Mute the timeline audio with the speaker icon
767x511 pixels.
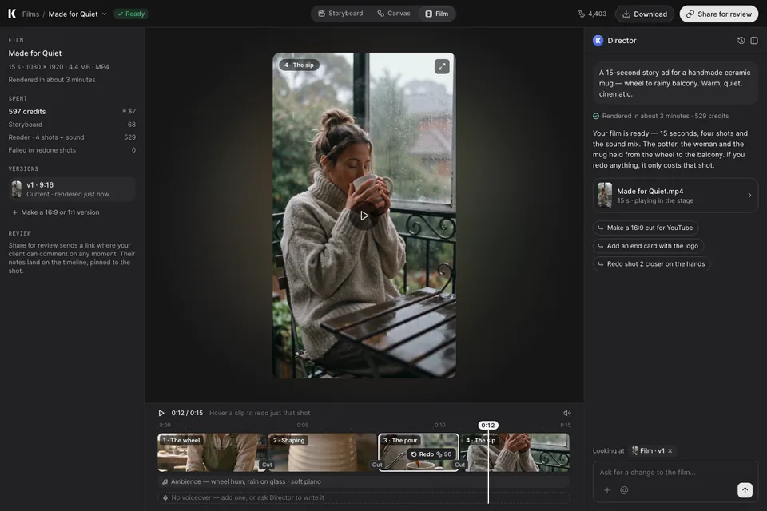pyautogui.click(x=567, y=414)
